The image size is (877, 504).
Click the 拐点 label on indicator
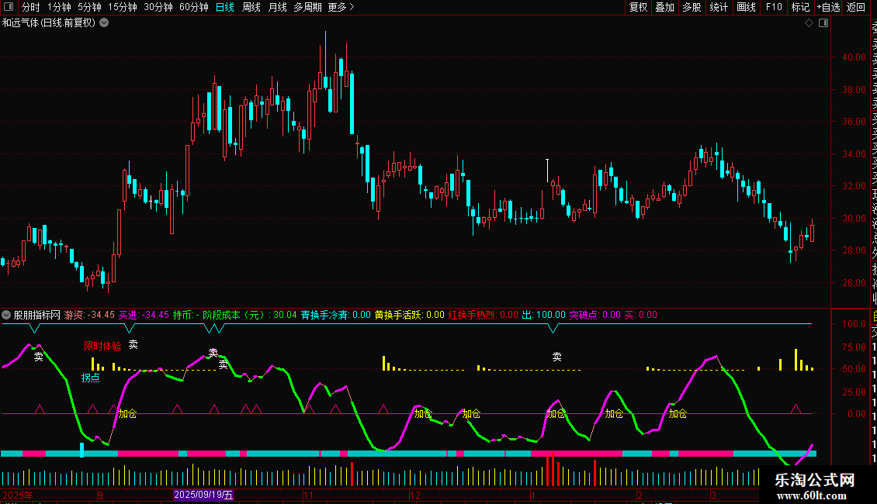tap(90, 378)
